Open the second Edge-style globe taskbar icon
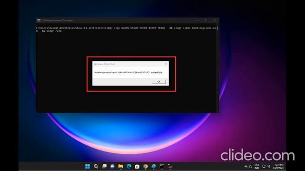This screenshot has height=171, width=305. [x=153, y=166]
